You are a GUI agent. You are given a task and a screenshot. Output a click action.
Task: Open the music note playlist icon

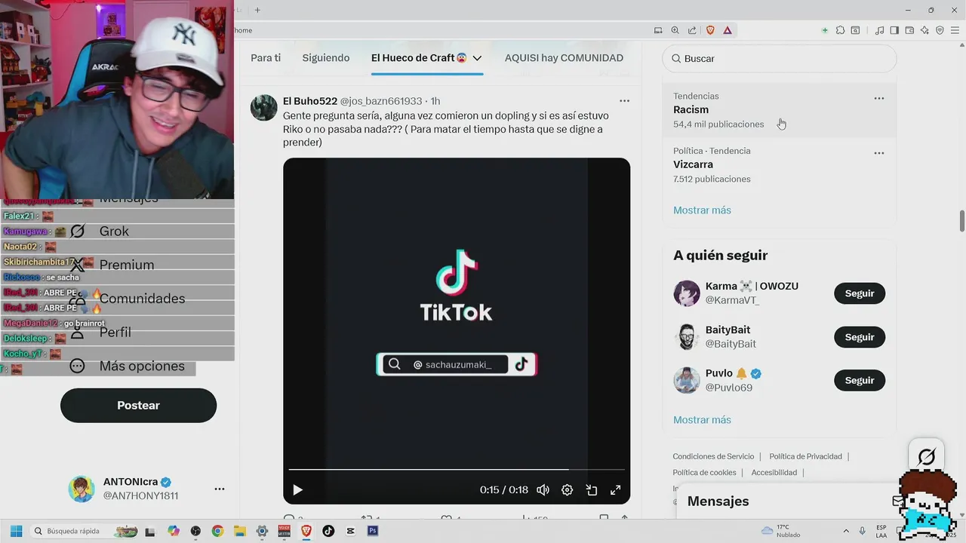point(879,30)
